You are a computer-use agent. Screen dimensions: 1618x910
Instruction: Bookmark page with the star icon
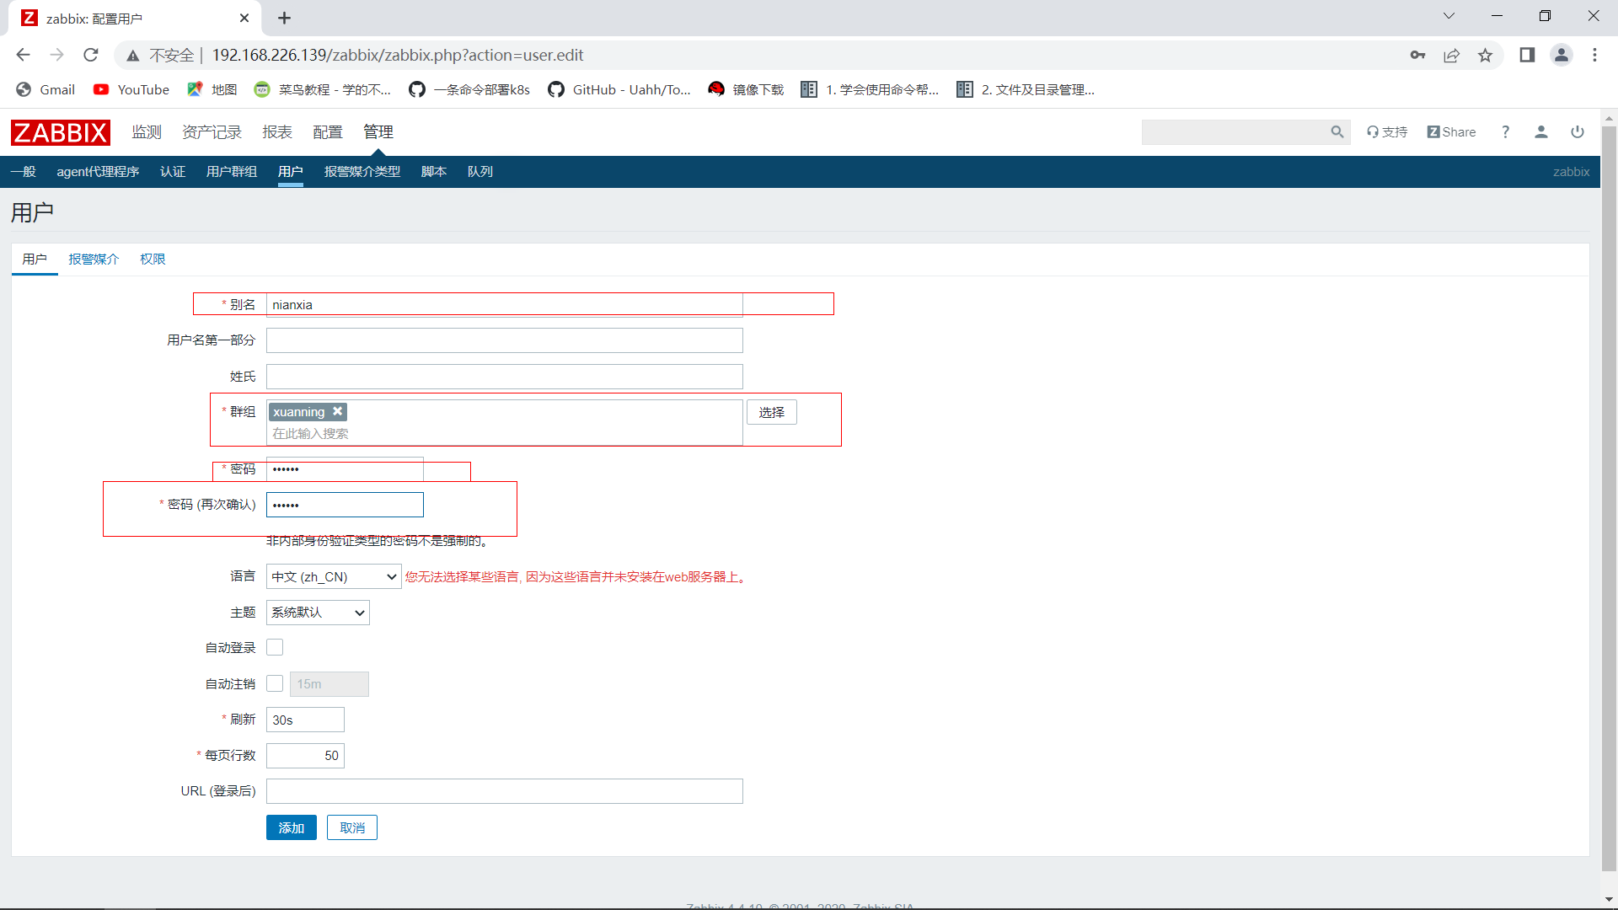click(1485, 56)
